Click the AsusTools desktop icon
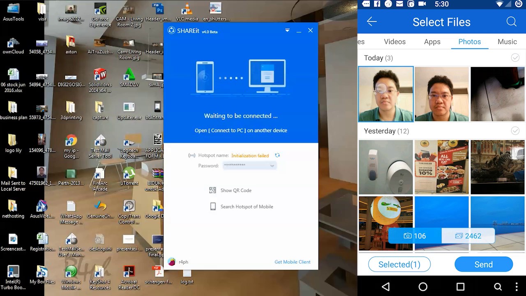The width and height of the screenshot is (526, 296). [13, 12]
